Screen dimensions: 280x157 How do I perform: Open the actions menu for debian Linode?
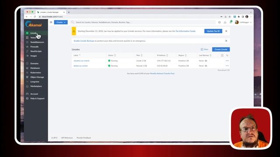pos(227,66)
